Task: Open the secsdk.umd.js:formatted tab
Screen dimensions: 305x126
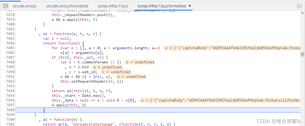Action: point(67,6)
